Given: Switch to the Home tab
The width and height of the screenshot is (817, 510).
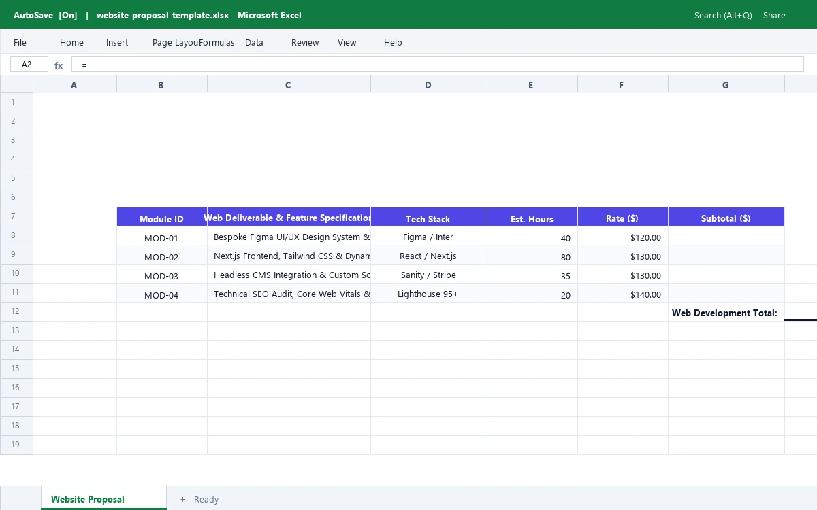Looking at the screenshot, I should (71, 42).
